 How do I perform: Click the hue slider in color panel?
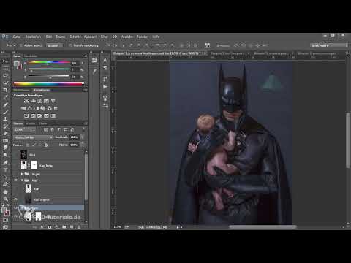pyautogui.click(x=50, y=62)
